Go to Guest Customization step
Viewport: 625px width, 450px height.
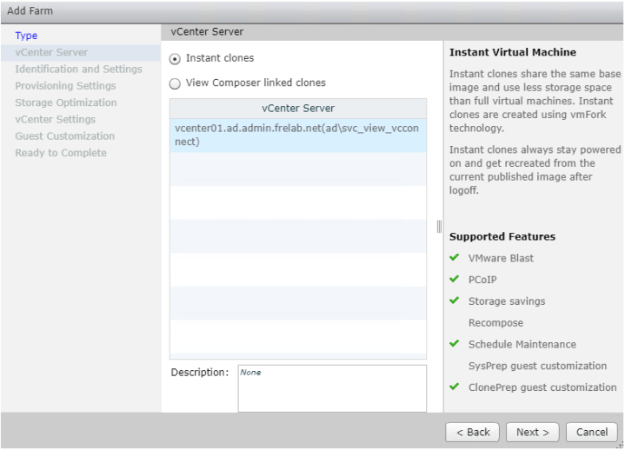(64, 136)
